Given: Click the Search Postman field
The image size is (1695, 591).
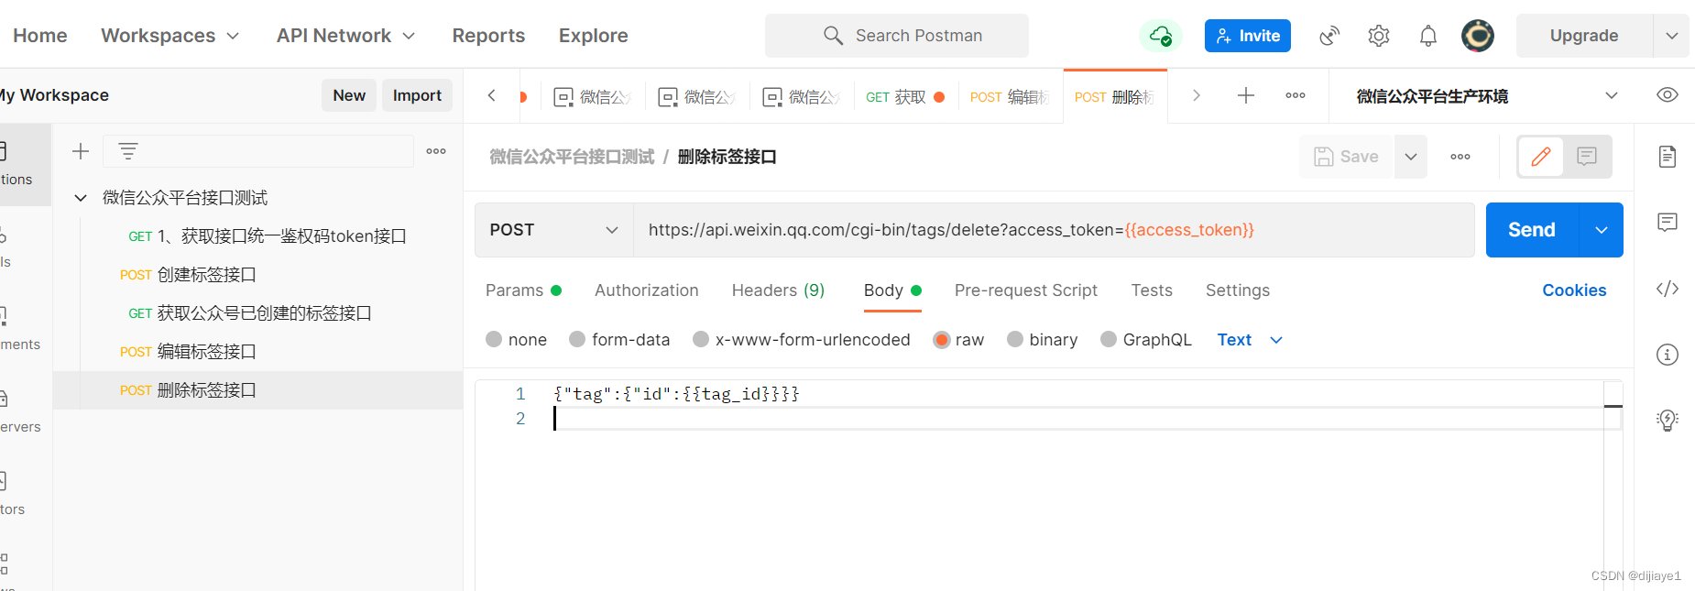Looking at the screenshot, I should (x=897, y=36).
